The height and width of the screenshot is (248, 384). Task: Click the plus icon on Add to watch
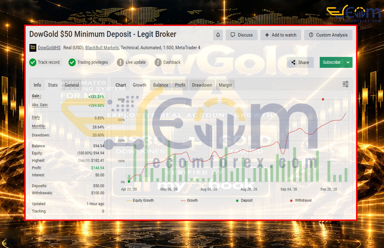click(267, 35)
